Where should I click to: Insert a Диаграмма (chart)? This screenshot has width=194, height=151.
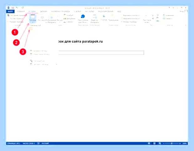69,19
